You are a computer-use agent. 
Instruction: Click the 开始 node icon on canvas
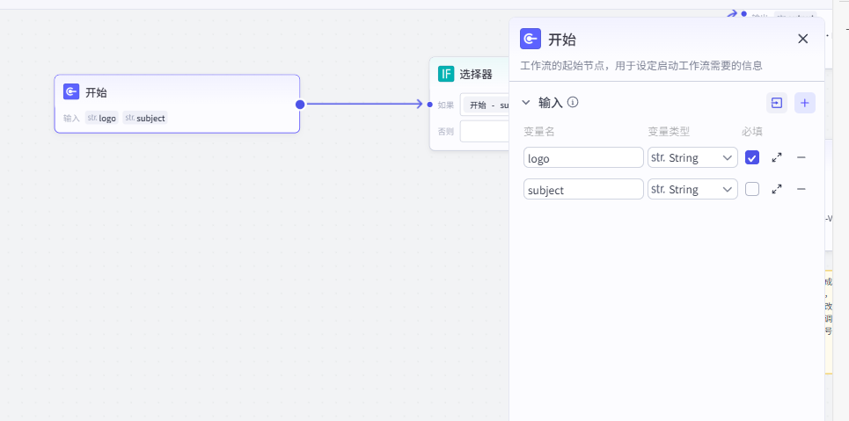[71, 92]
